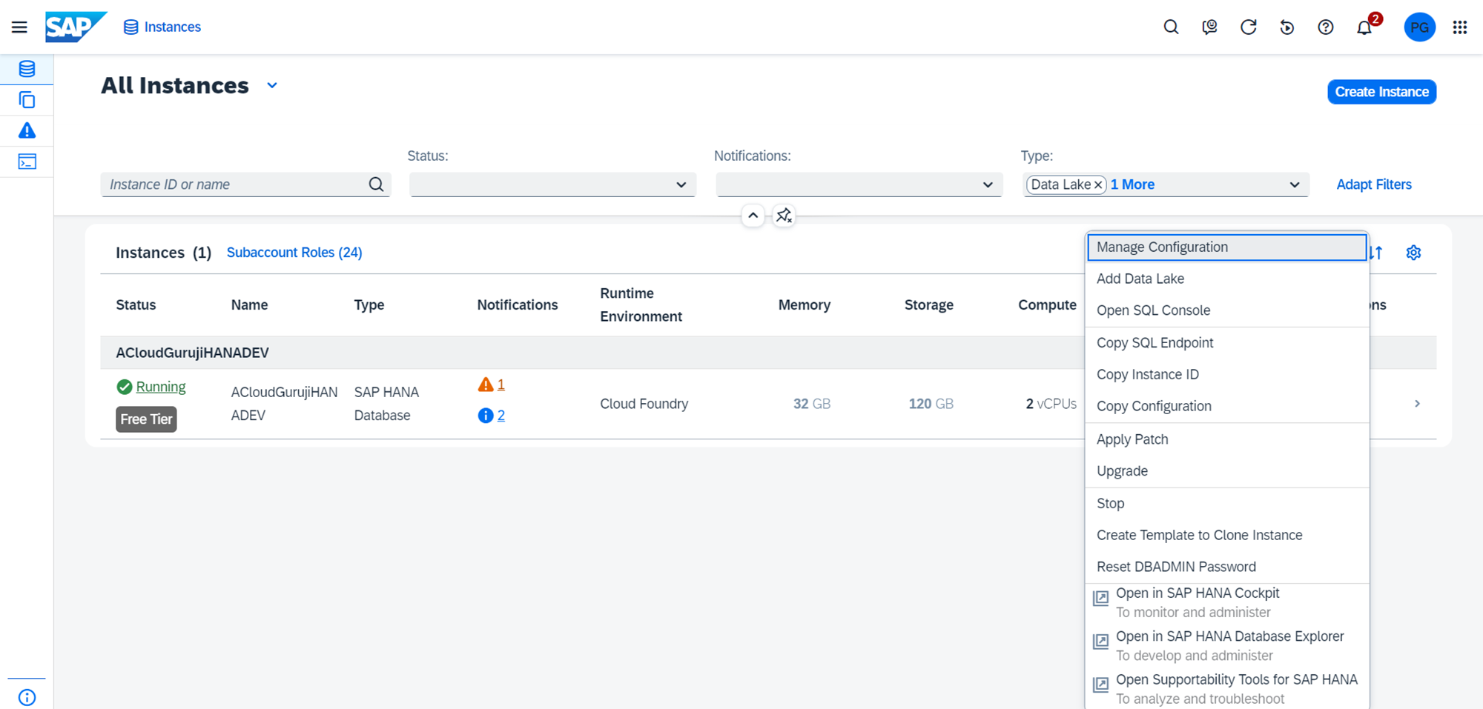
Task: Open the Subaccount Roles (24) link
Action: point(294,253)
